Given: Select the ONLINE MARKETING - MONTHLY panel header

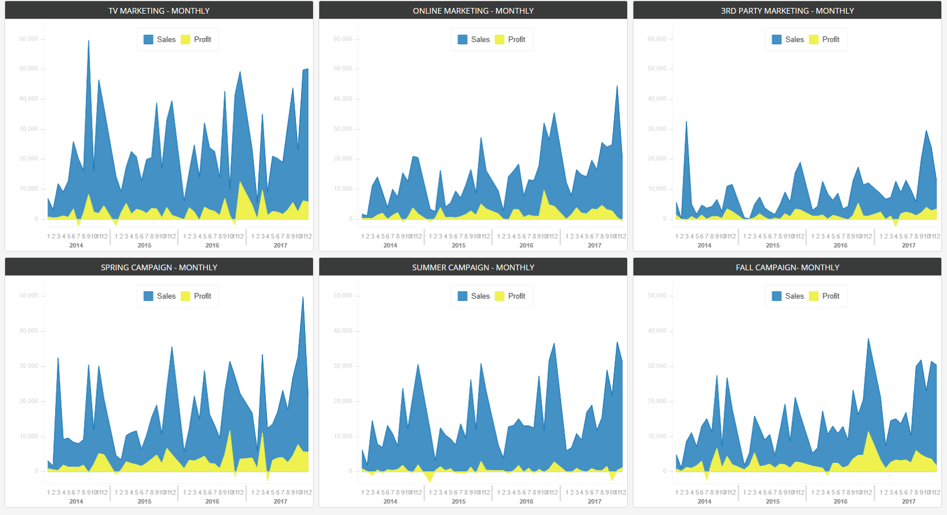Looking at the screenshot, I should (x=473, y=11).
